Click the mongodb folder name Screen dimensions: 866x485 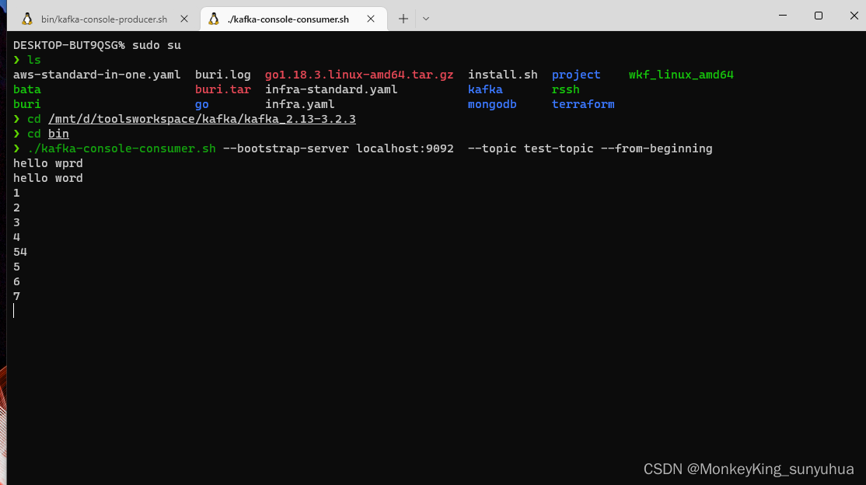492,104
